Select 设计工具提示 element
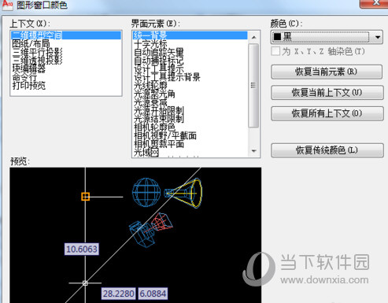Image resolution: width=388 pixels, height=303 pixels. tap(159, 68)
